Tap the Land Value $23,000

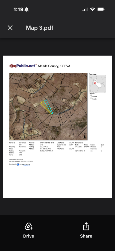72,143
